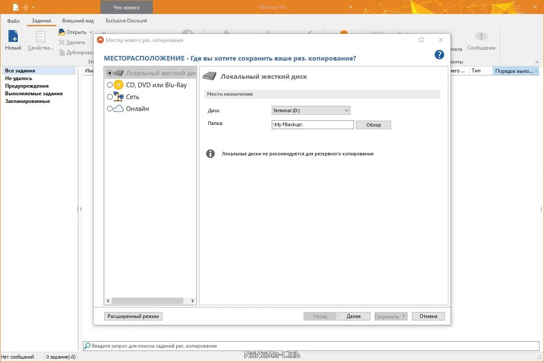The image size is (544, 362).
Task: Open job Properties icon in ribbon
Action: (41, 36)
